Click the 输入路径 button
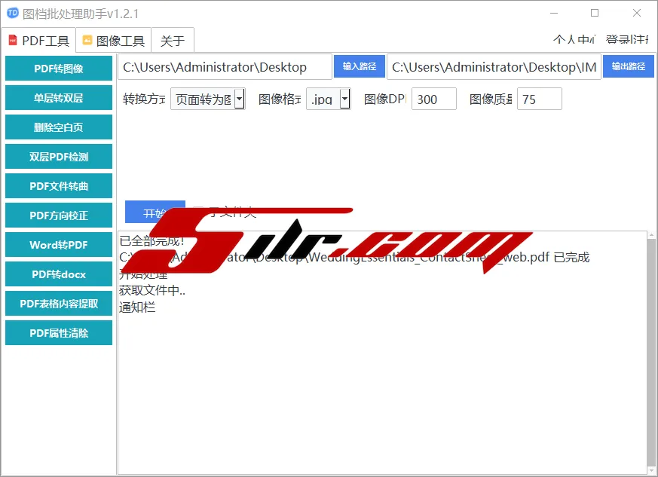This screenshot has width=658, height=477. tap(360, 66)
